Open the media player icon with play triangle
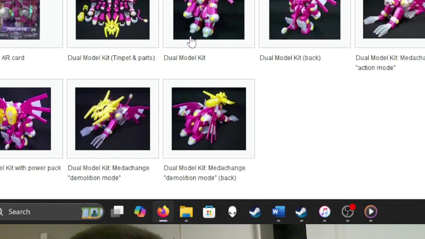Viewport: 425px width, 239px height. [x=371, y=211]
